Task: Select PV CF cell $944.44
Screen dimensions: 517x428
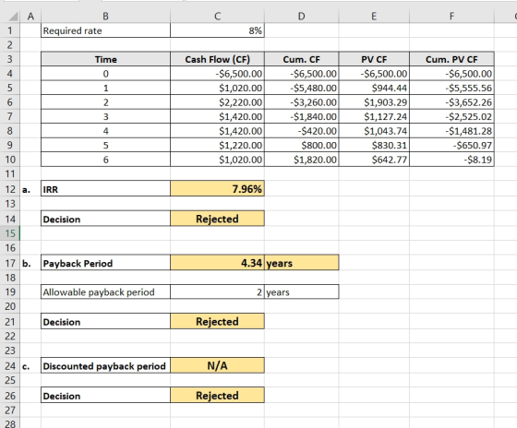Action: pos(374,88)
